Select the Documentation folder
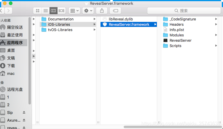This screenshot has width=223, height=129. [68, 19]
